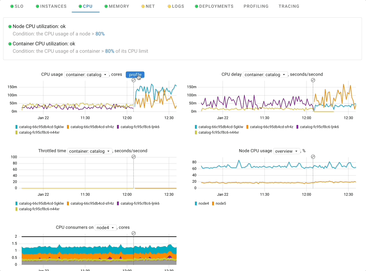Click the event marker icon on CPU consumers chart
366x271 pixels.
tap(134, 233)
